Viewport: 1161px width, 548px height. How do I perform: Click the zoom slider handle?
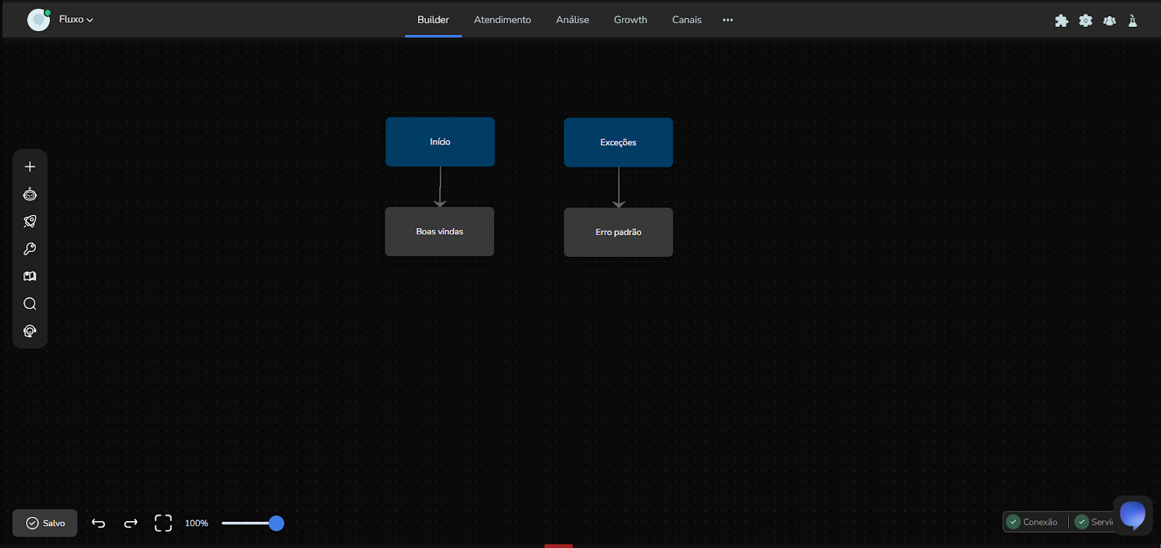[276, 523]
